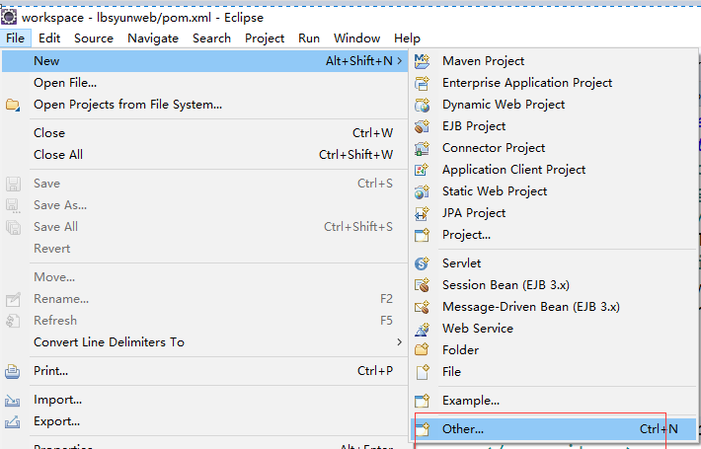Click the Enterprise Application Project icon
Image resolution: width=701 pixels, height=449 pixels.
[x=422, y=83]
